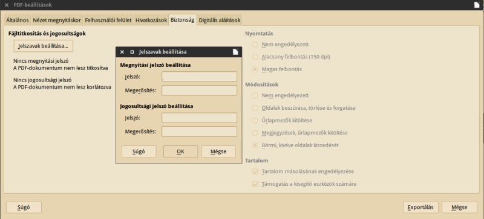This screenshot has width=484, height=219.
Task: Click the A PDF-dokumentum nem lesz titkosítva text
Action: coord(61,68)
